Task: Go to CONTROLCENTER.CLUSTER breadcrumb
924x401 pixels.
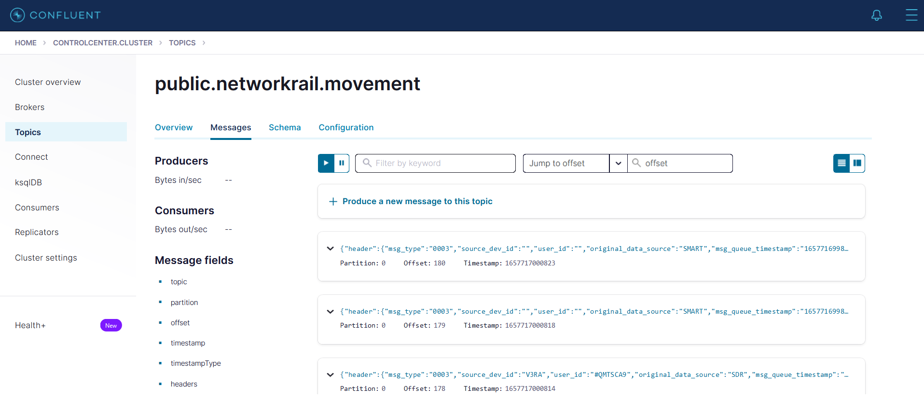Action: coord(103,43)
